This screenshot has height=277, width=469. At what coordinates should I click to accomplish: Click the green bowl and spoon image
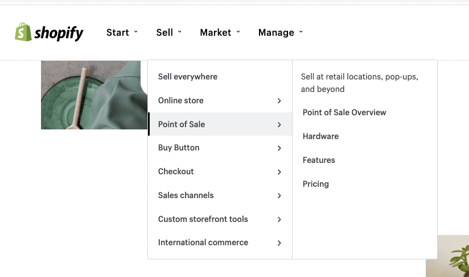94,95
